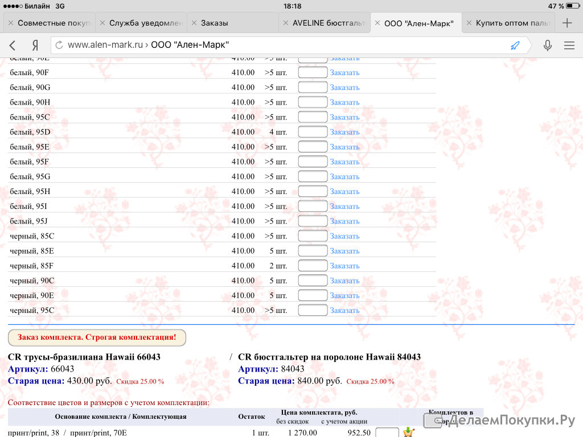The height and width of the screenshot is (437, 583).
Task: Focus quantity field for белый 95J
Action: (313, 221)
